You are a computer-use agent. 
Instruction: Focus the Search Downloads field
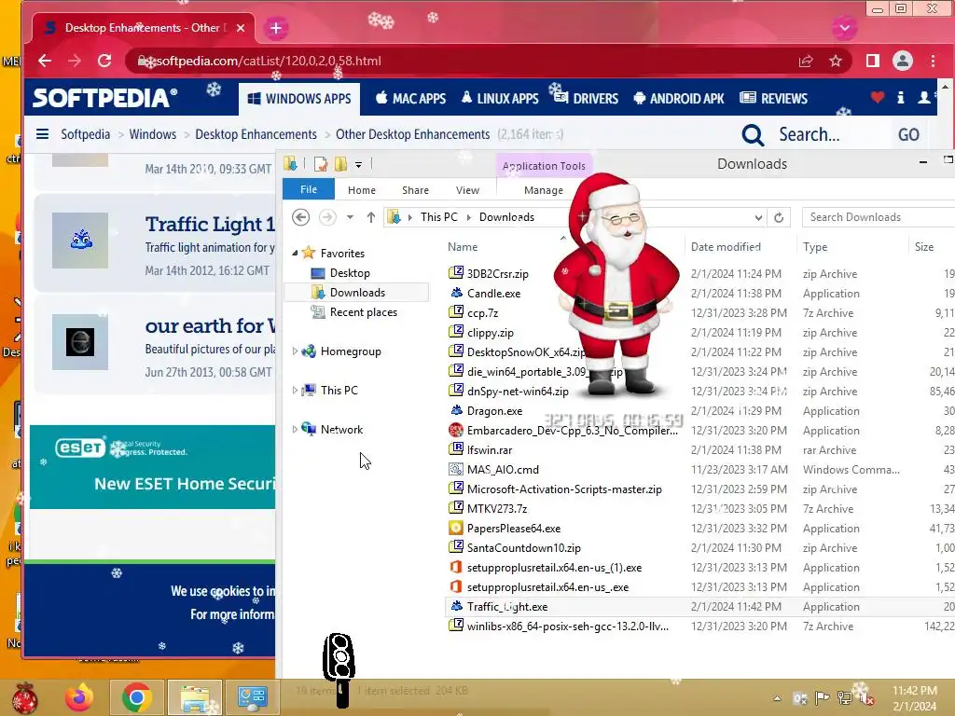pos(879,217)
